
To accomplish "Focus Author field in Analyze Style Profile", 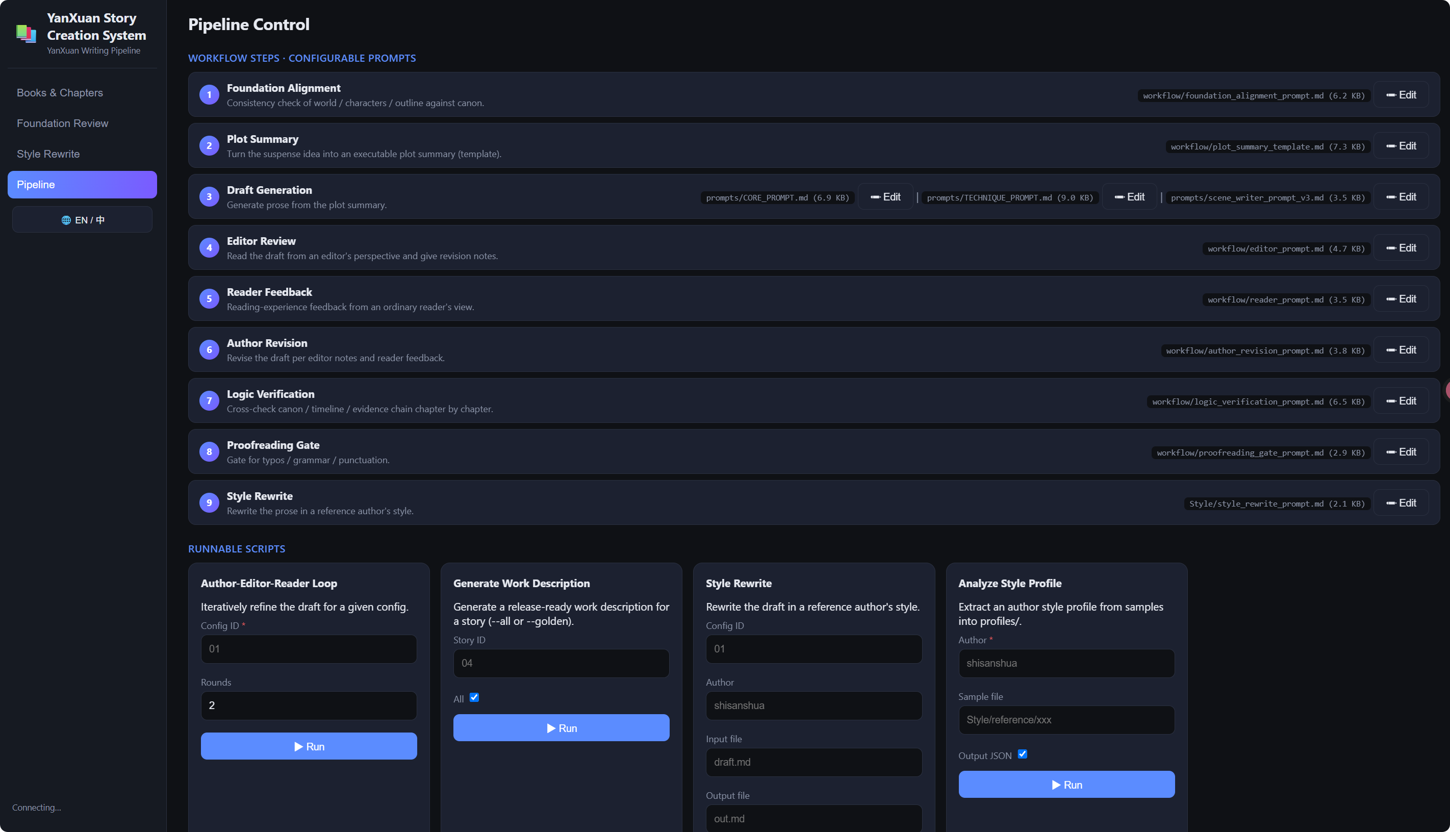I will tap(1066, 664).
